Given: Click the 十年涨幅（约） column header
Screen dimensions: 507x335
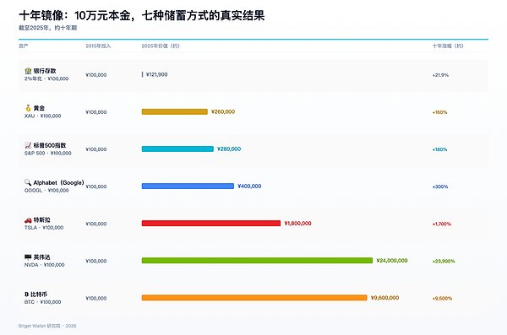Looking at the screenshot, I should click(448, 46).
